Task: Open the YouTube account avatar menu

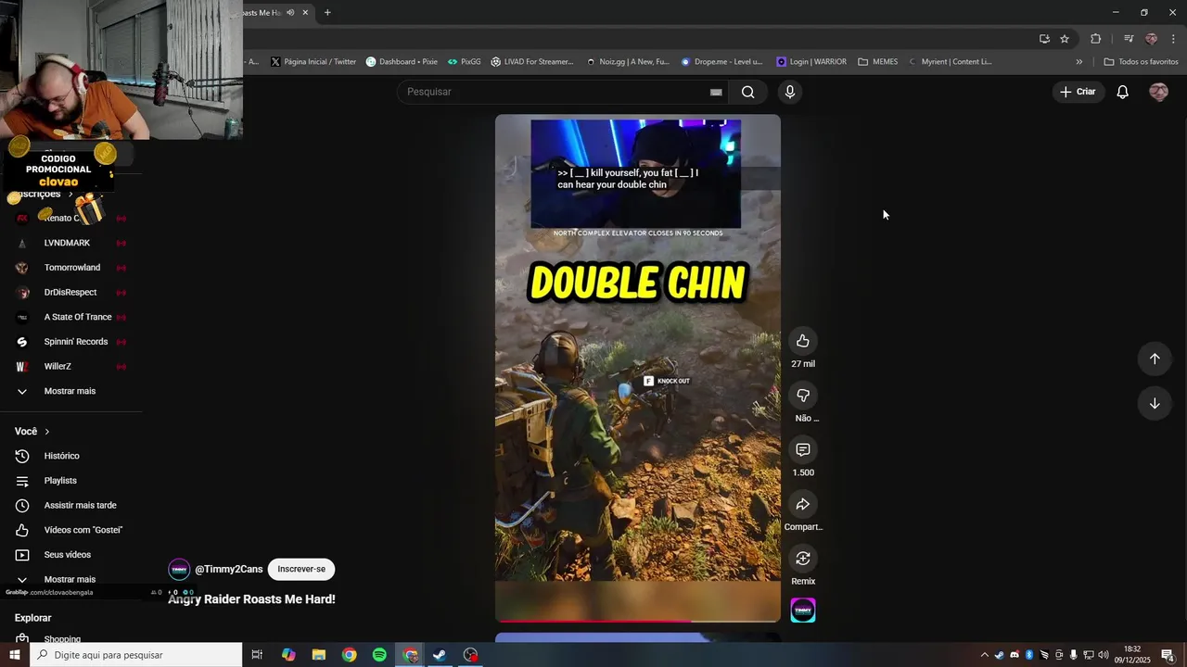Action: 1158,92
